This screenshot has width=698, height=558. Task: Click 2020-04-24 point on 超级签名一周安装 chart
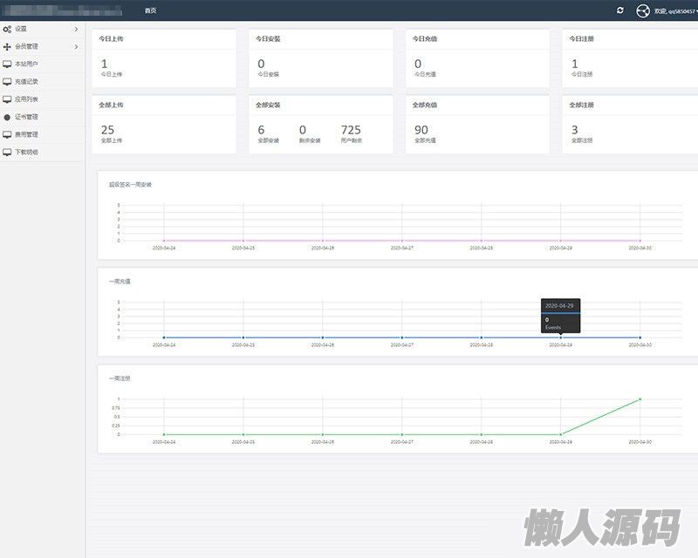[164, 241]
